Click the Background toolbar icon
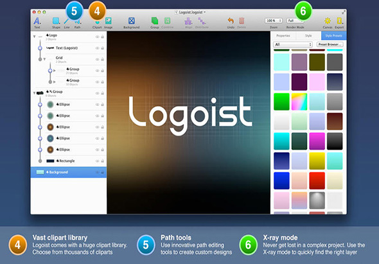This screenshot has width=379, height=264. tap(132, 21)
